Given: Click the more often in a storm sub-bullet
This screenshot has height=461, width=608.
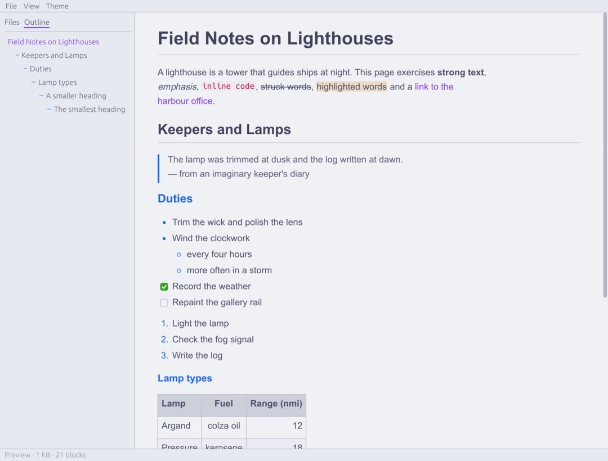Looking at the screenshot, I should 229,270.
